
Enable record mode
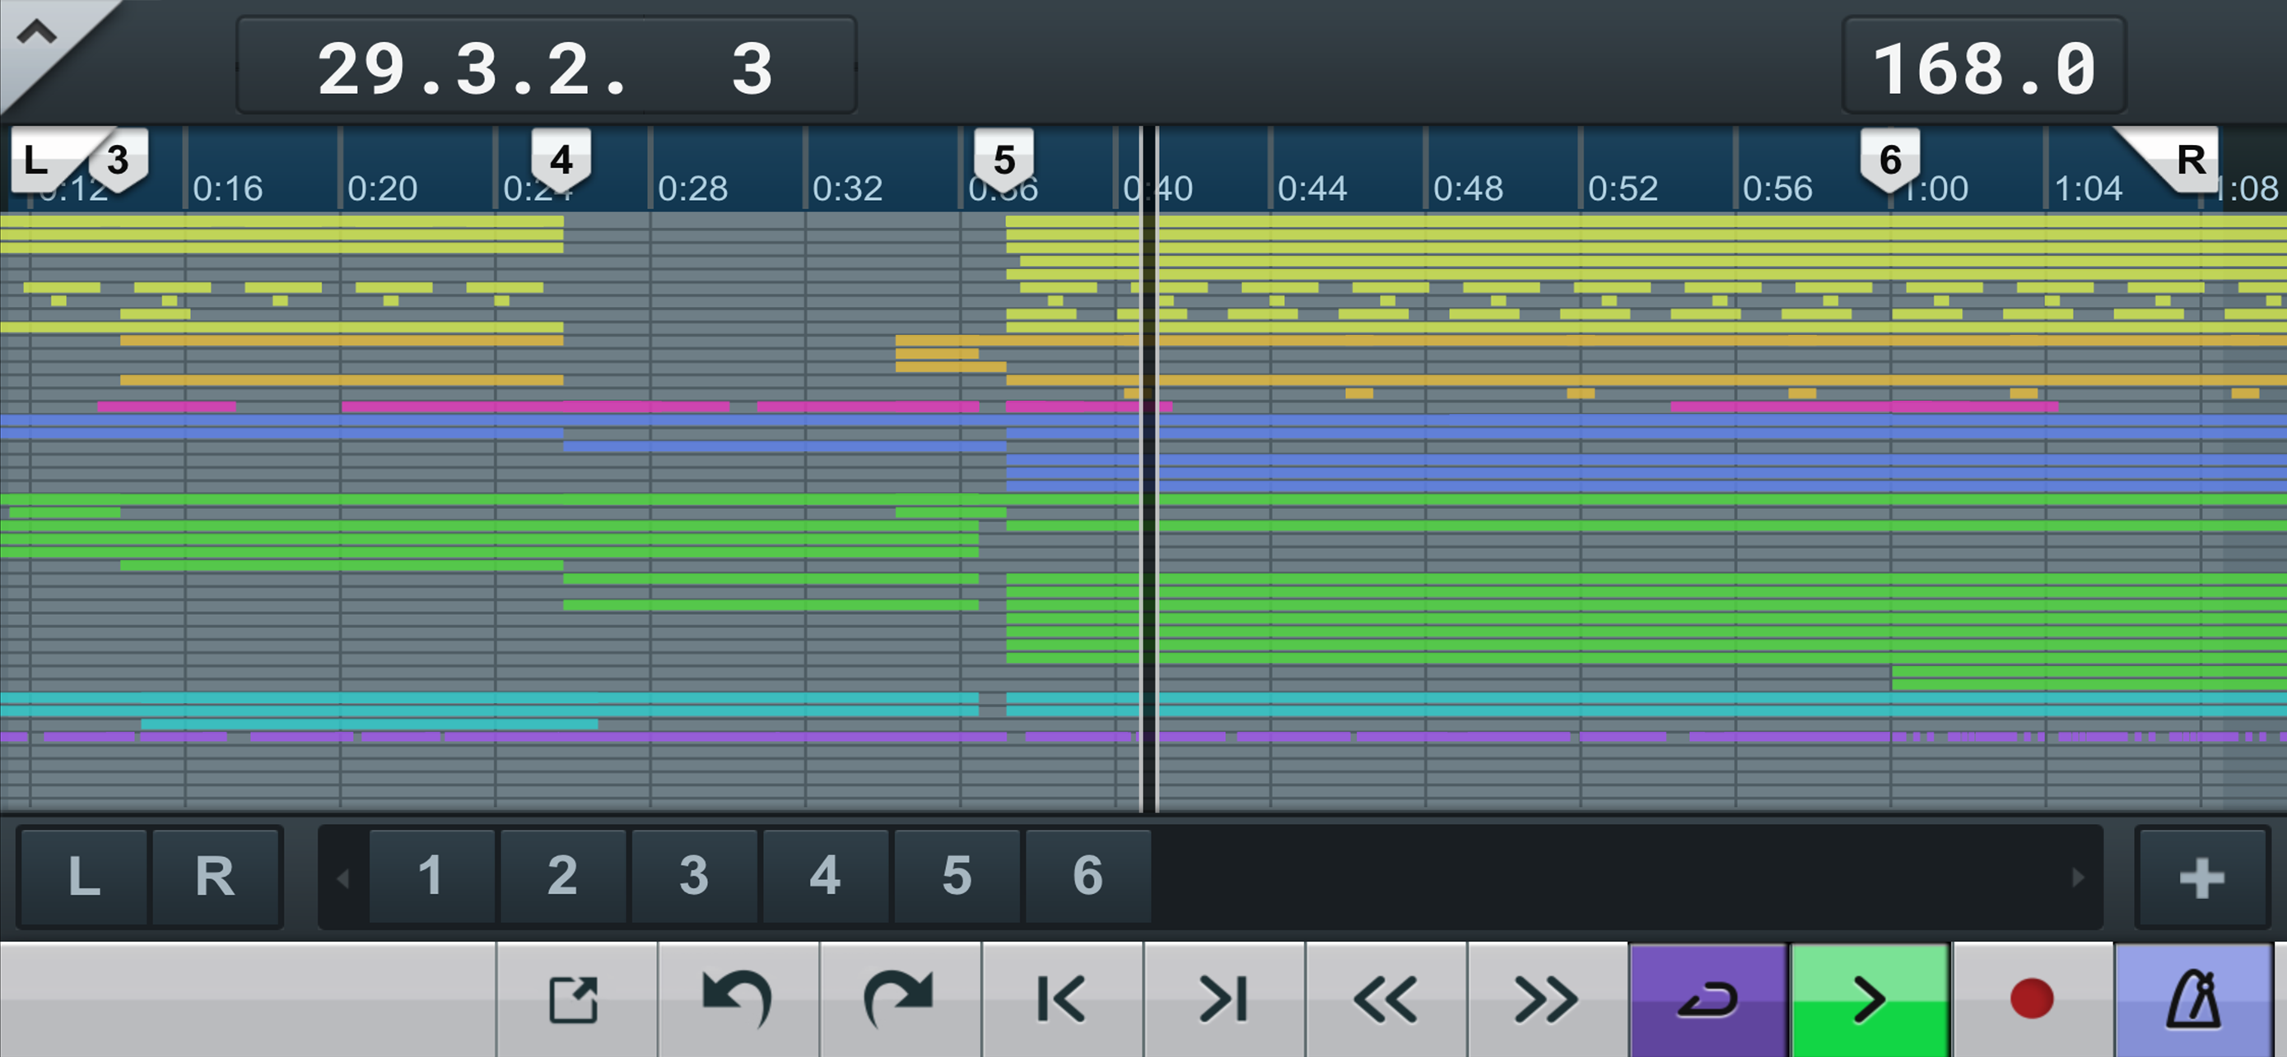tap(2032, 999)
